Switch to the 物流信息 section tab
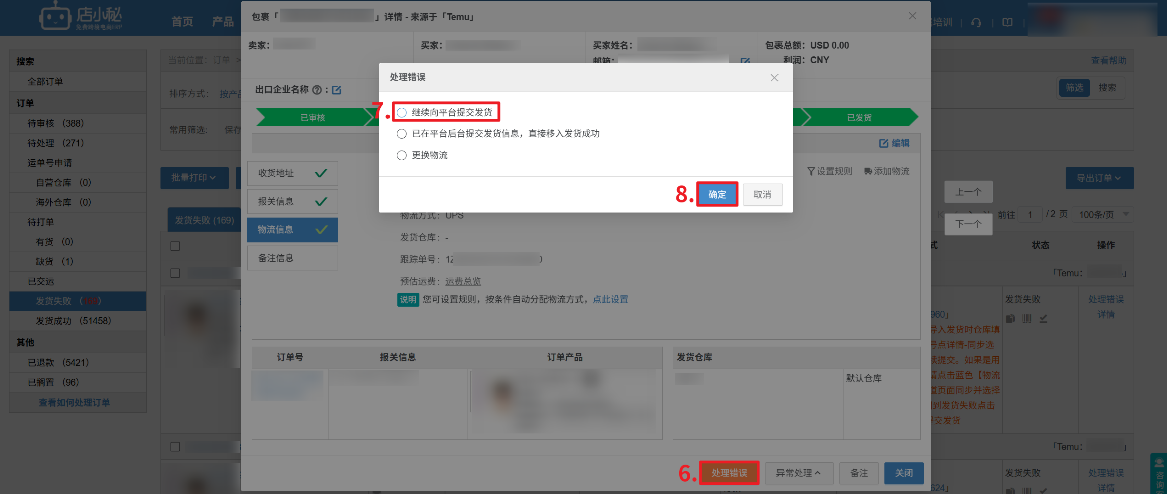The width and height of the screenshot is (1167, 494). (292, 230)
